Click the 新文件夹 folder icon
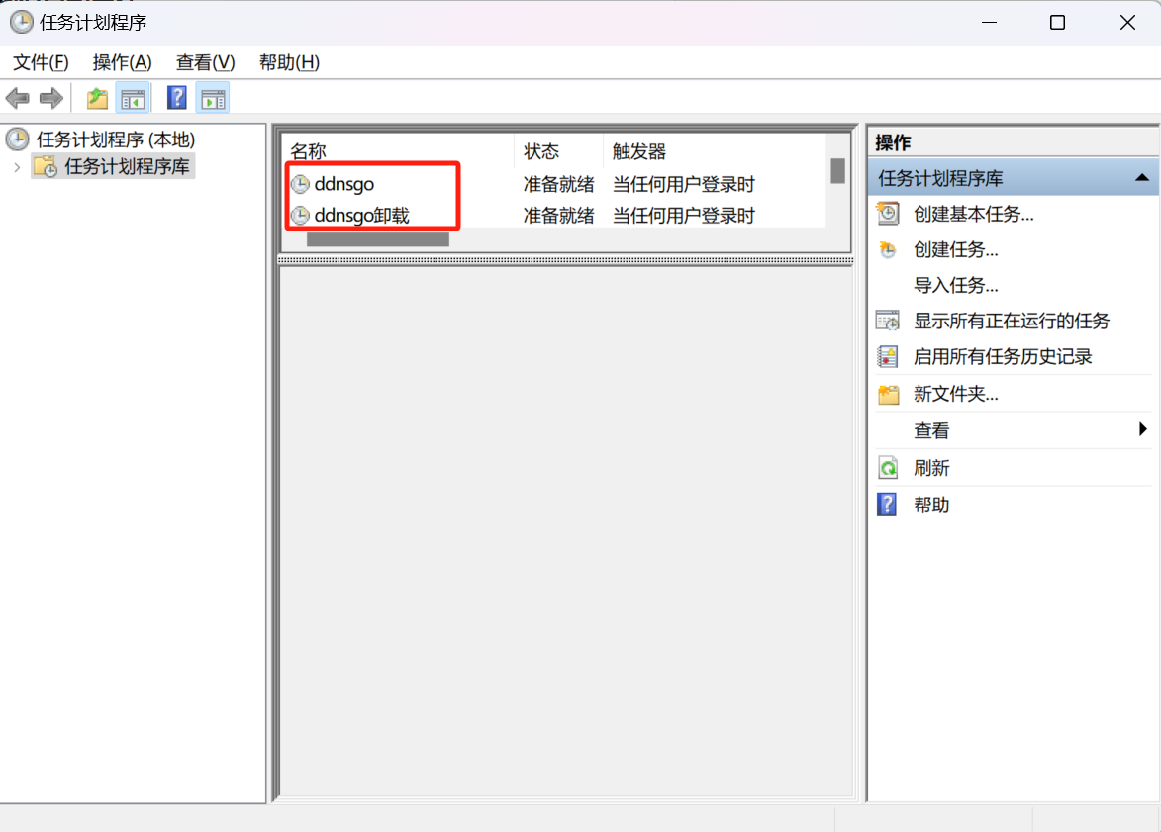1161x832 pixels. pyautogui.click(x=888, y=394)
